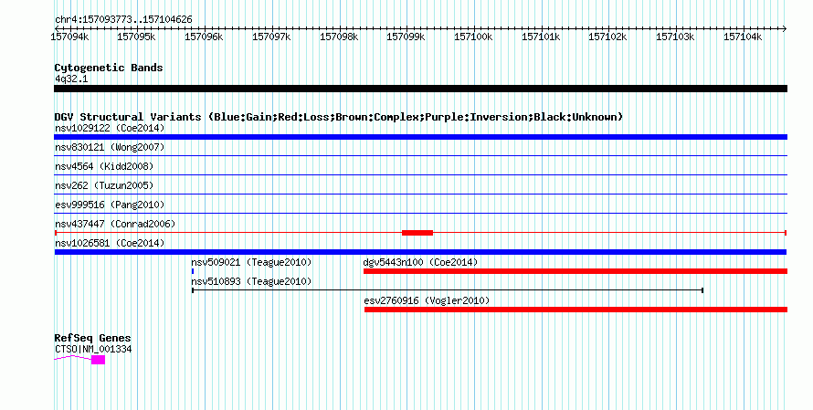
Task: Click the 157102k ruler tick label
Action: [607, 37]
